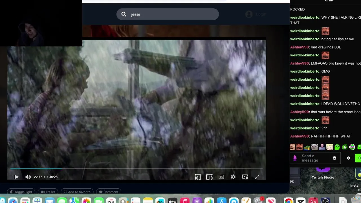The height and width of the screenshot is (203, 361).
Task: Open System Settings with badge in Dock
Action: tap(258, 201)
